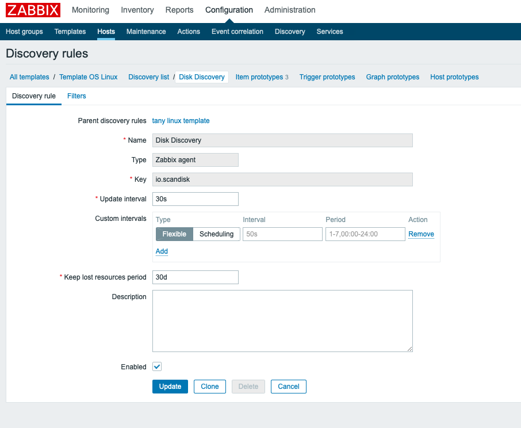Click the Period field 1-7,00:00-24:00

[x=365, y=234]
